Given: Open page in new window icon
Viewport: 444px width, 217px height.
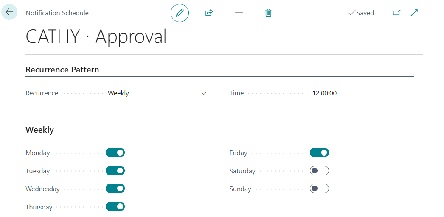Looking at the screenshot, I should coord(397,13).
